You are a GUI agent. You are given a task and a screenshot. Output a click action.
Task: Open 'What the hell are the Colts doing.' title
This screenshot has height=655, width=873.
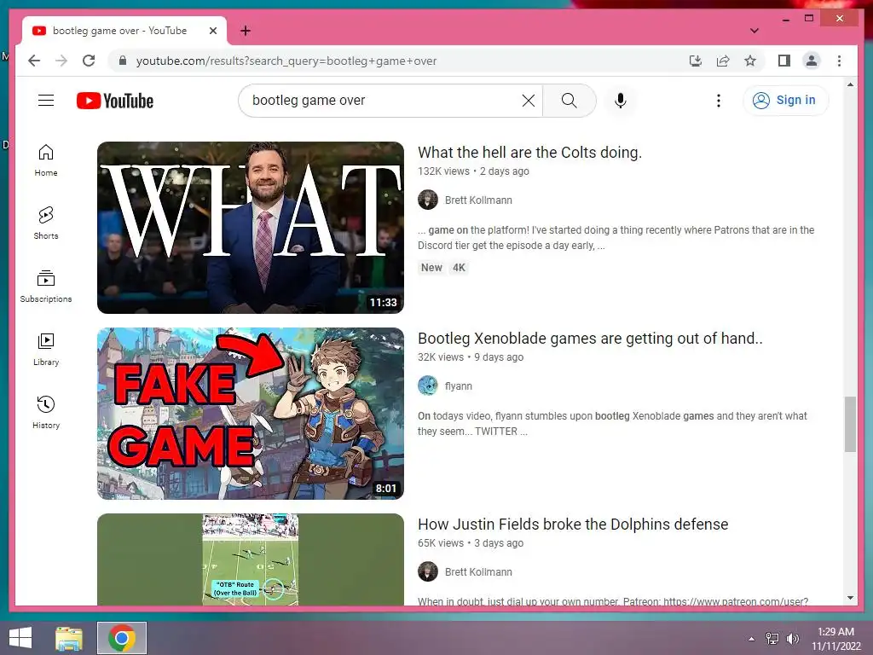[529, 152]
